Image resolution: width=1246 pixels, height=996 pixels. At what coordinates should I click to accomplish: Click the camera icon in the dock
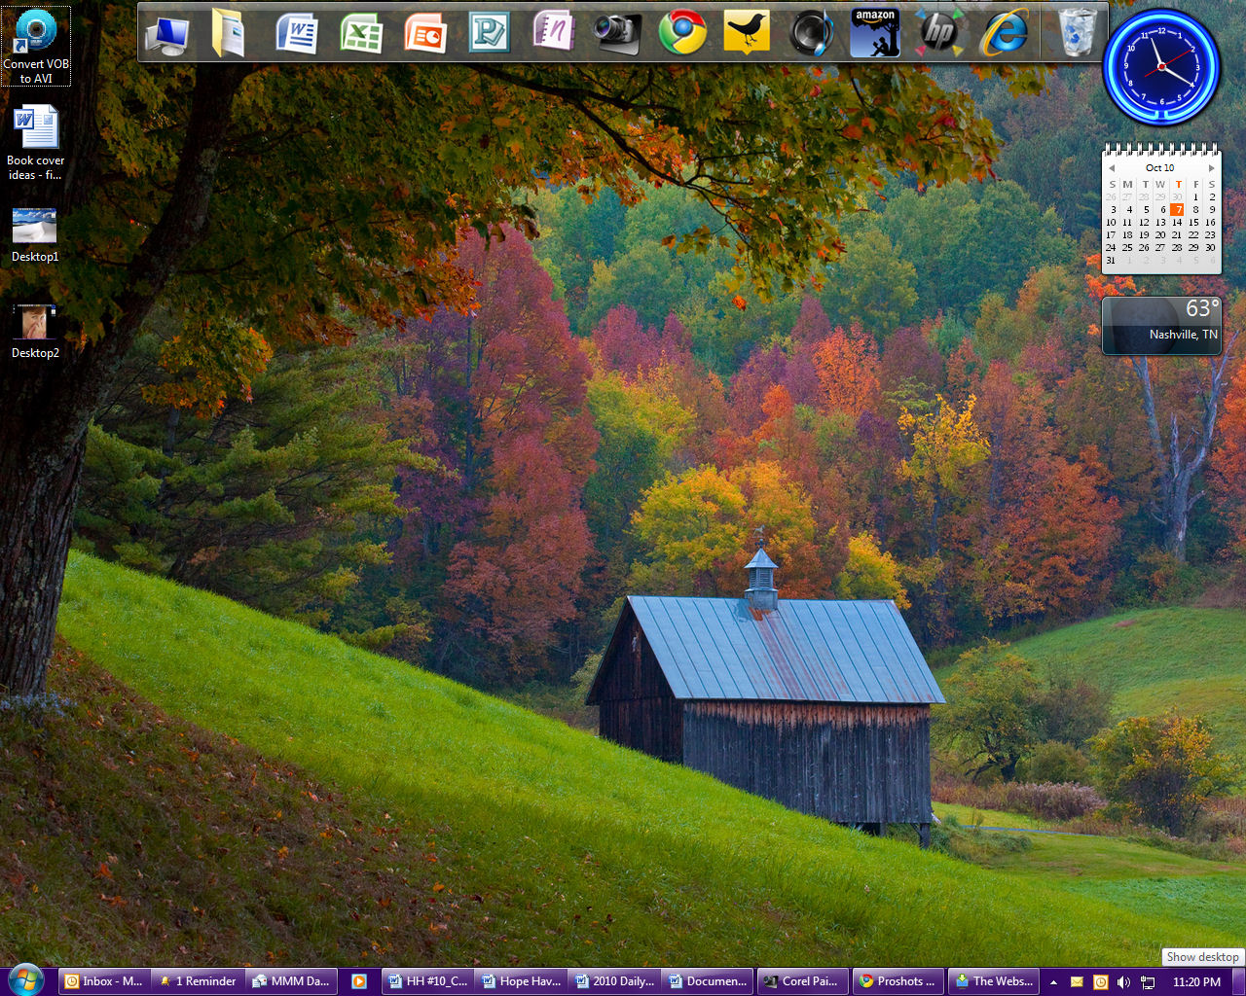click(x=617, y=33)
